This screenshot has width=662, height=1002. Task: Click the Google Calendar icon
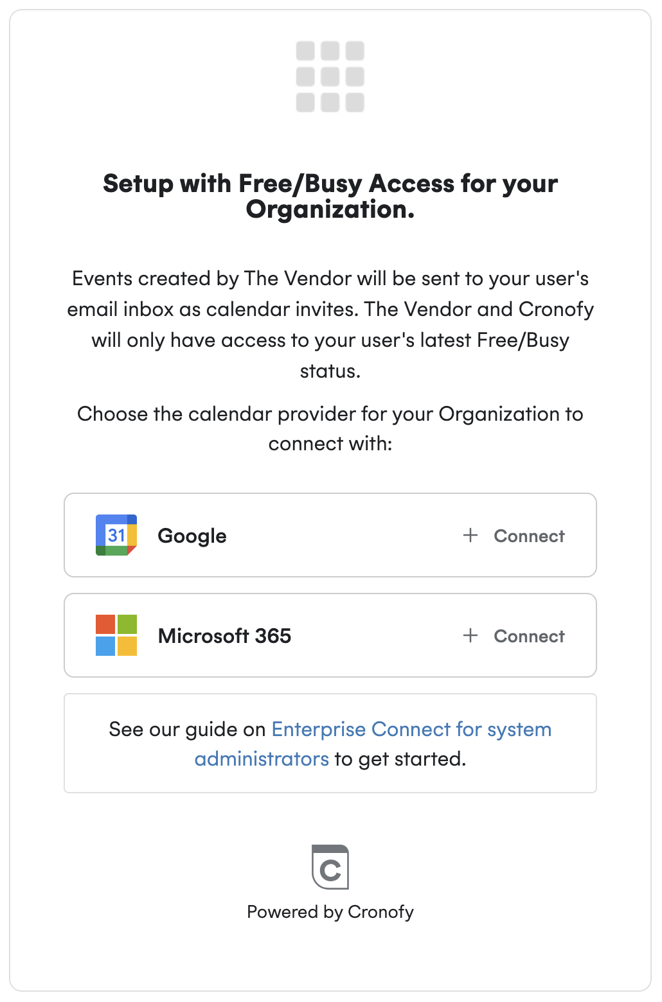click(x=116, y=535)
